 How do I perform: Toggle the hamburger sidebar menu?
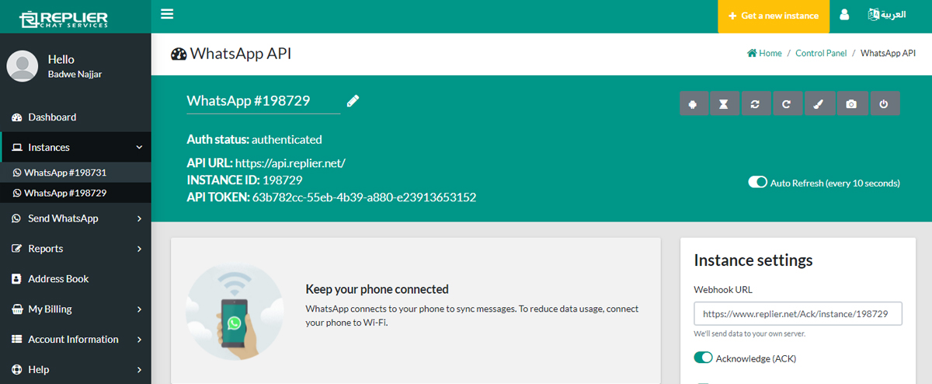point(167,14)
